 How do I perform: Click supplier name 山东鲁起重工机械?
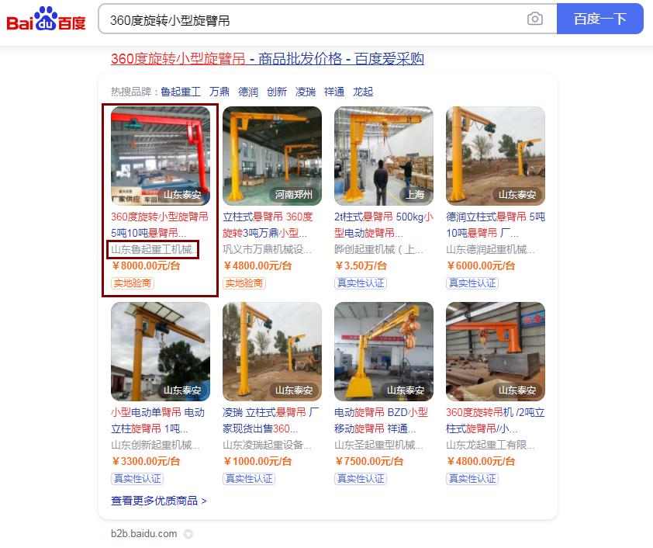click(x=154, y=249)
